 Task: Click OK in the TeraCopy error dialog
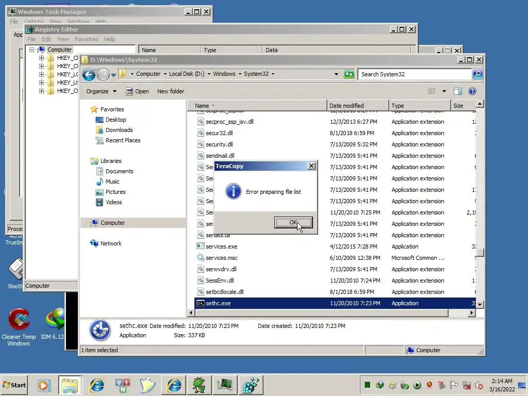pos(293,222)
